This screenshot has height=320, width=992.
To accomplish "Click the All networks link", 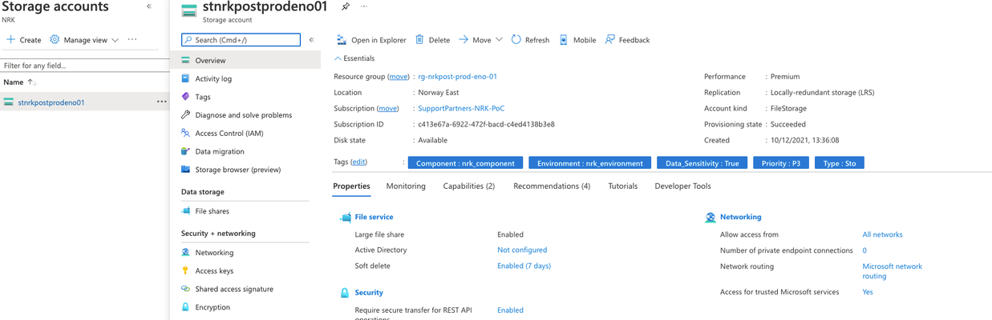I will coord(882,234).
